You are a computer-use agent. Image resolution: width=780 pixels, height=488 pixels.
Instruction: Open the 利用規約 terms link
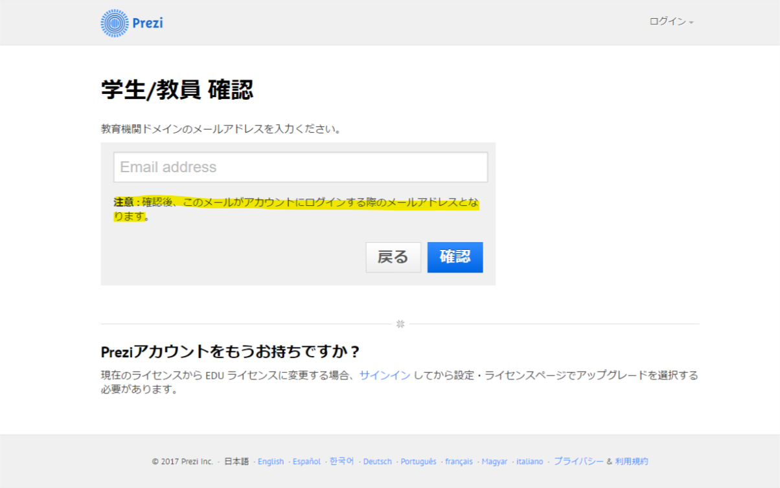coord(632,461)
